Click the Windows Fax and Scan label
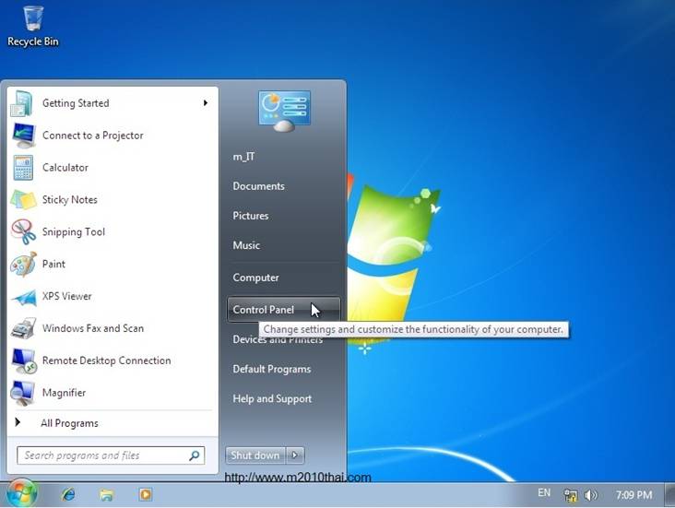Screen dimensions: 675x508 [x=93, y=328]
